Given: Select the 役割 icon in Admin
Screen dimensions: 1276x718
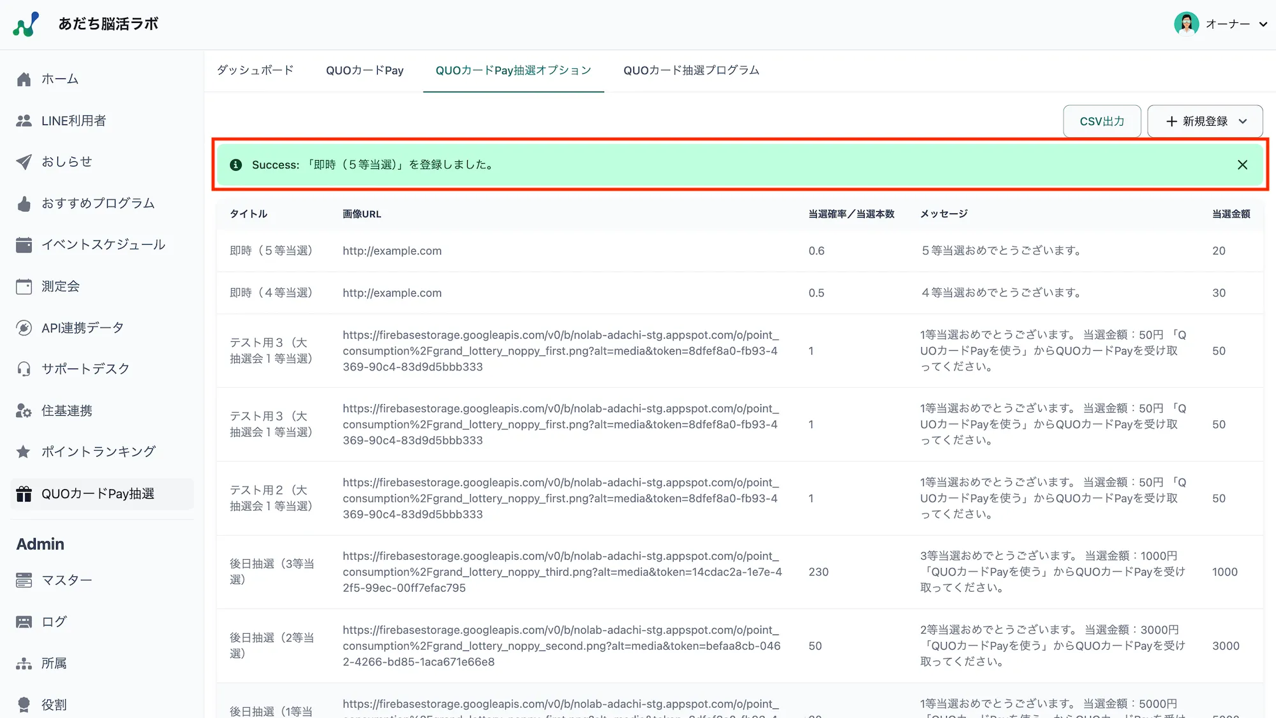Looking at the screenshot, I should (24, 705).
